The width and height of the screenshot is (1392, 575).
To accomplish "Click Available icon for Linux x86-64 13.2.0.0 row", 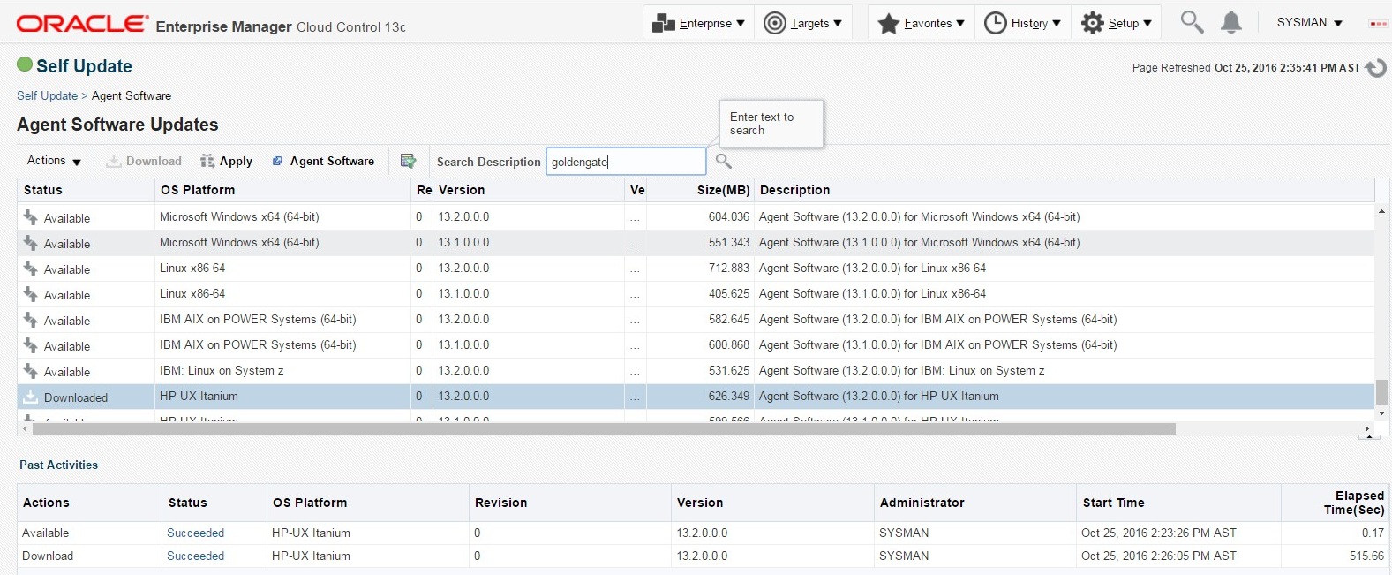I will [30, 269].
